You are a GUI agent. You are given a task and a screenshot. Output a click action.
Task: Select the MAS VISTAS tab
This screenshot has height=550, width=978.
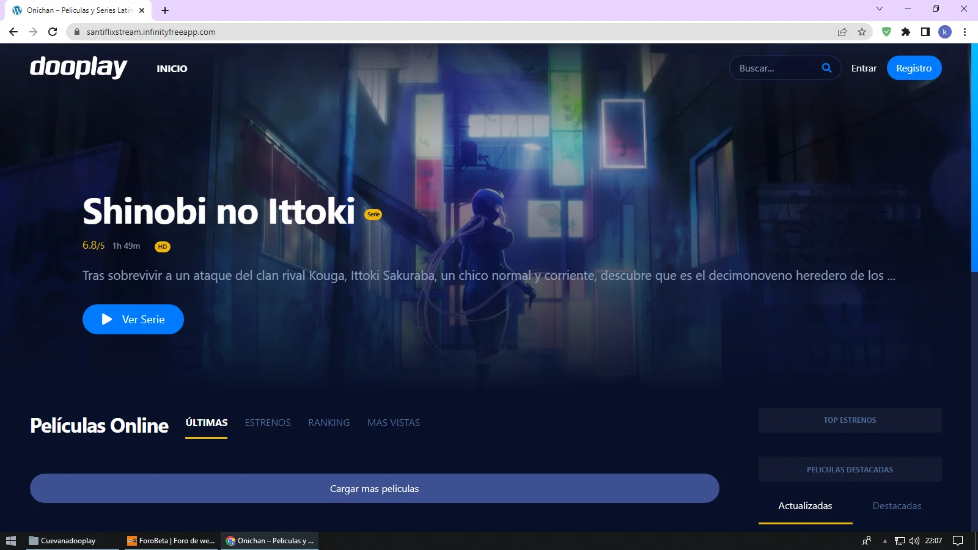[394, 423]
